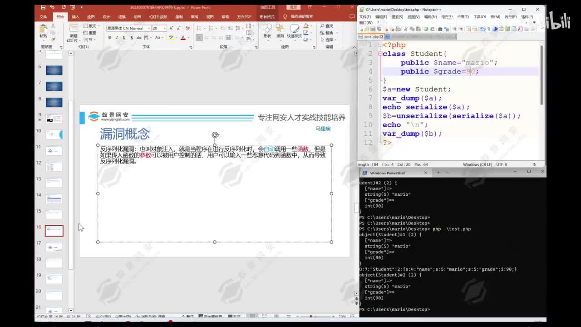Apply the red font color
581x327 pixels.
[182, 38]
